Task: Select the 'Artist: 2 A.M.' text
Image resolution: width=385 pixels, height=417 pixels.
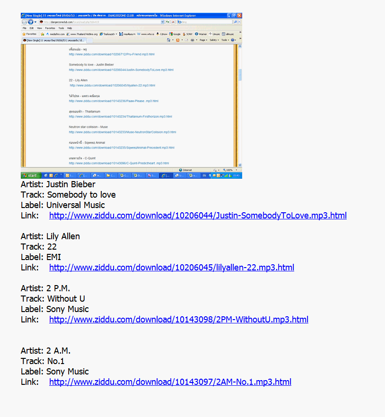Action: click(45, 351)
